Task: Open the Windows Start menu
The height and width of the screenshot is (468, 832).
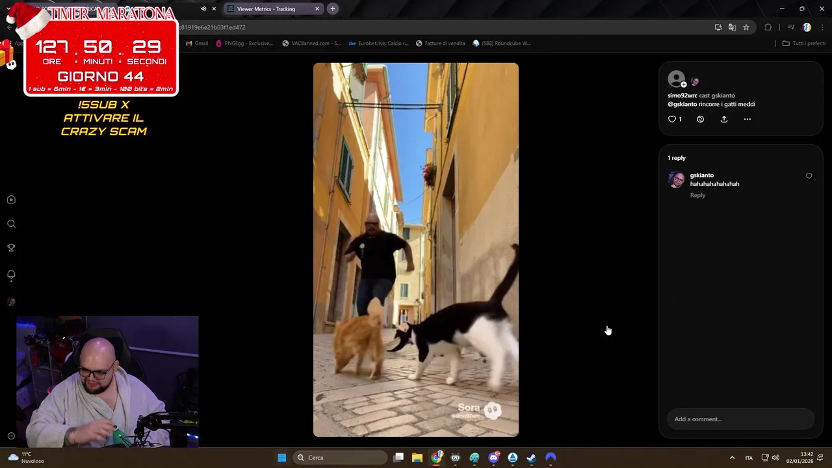Action: click(282, 458)
